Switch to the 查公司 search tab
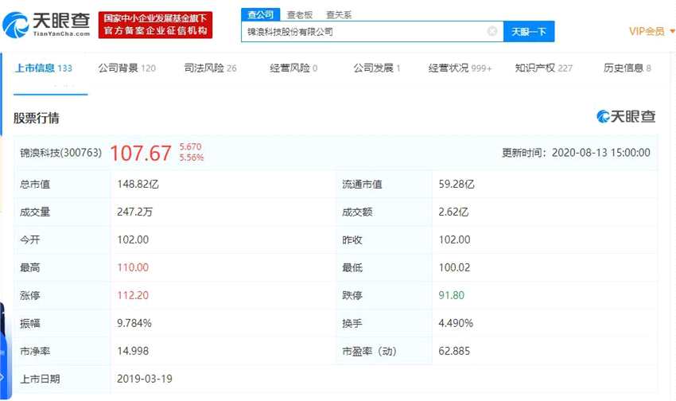Image resolution: width=676 pixels, height=401 pixels. 260,14
